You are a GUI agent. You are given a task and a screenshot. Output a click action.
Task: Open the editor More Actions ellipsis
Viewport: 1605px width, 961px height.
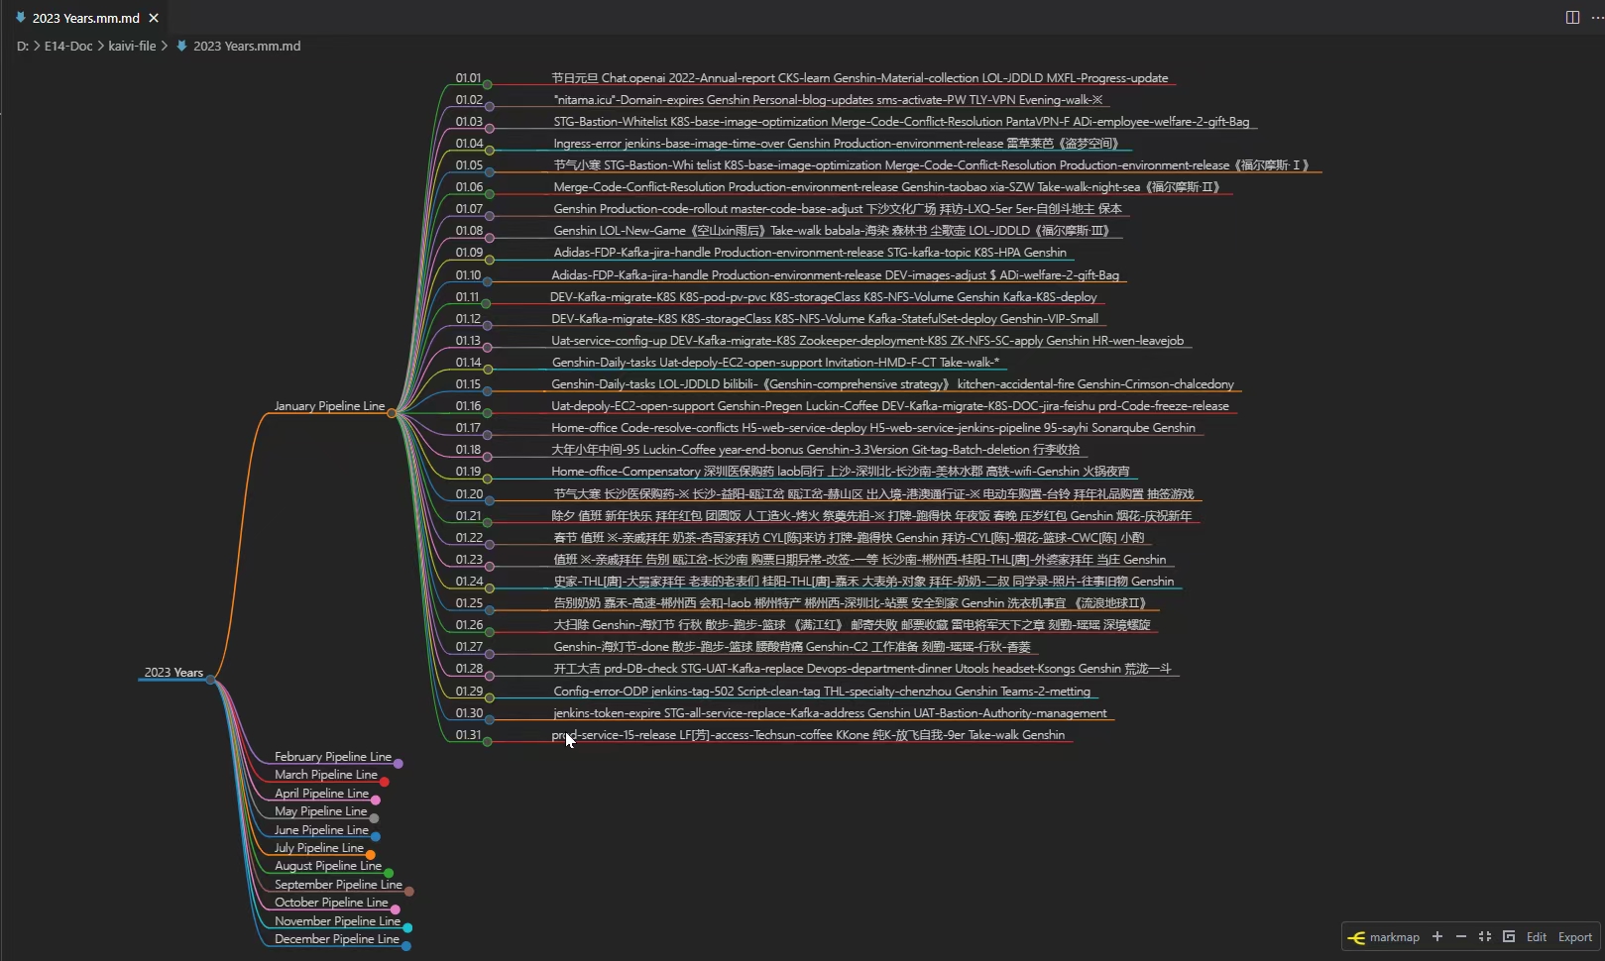(x=1596, y=17)
